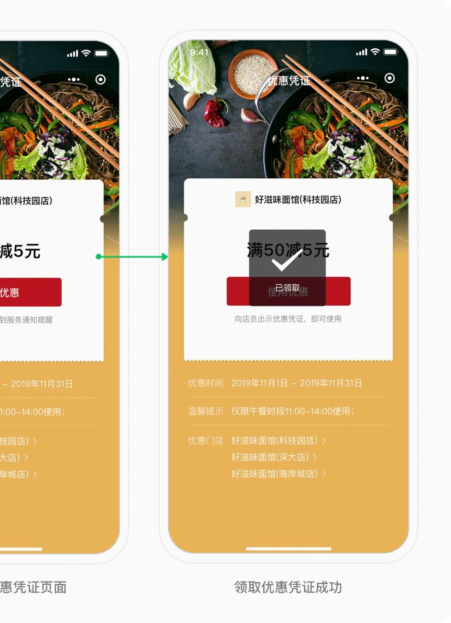Tap the Wi-Fi status icon on right phone

[x=375, y=51]
